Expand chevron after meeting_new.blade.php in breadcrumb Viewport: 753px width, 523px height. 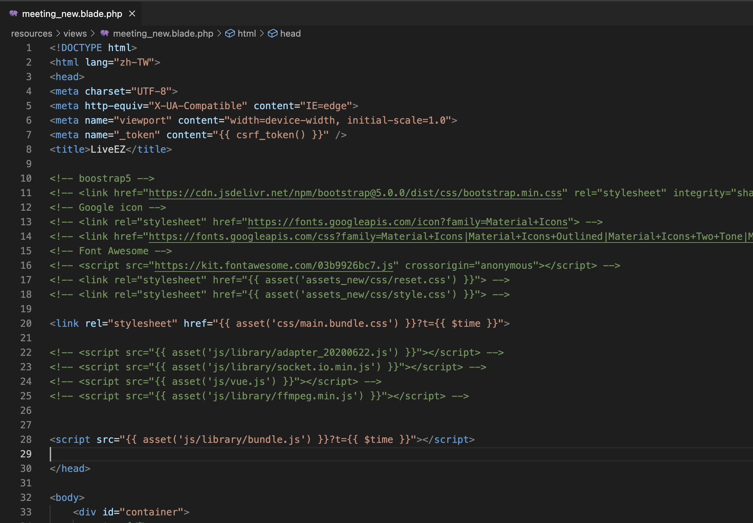219,34
